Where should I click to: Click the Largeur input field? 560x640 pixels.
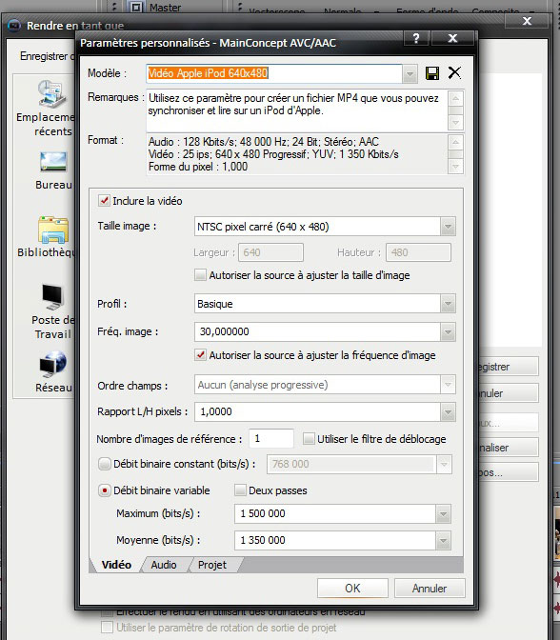click(x=271, y=252)
